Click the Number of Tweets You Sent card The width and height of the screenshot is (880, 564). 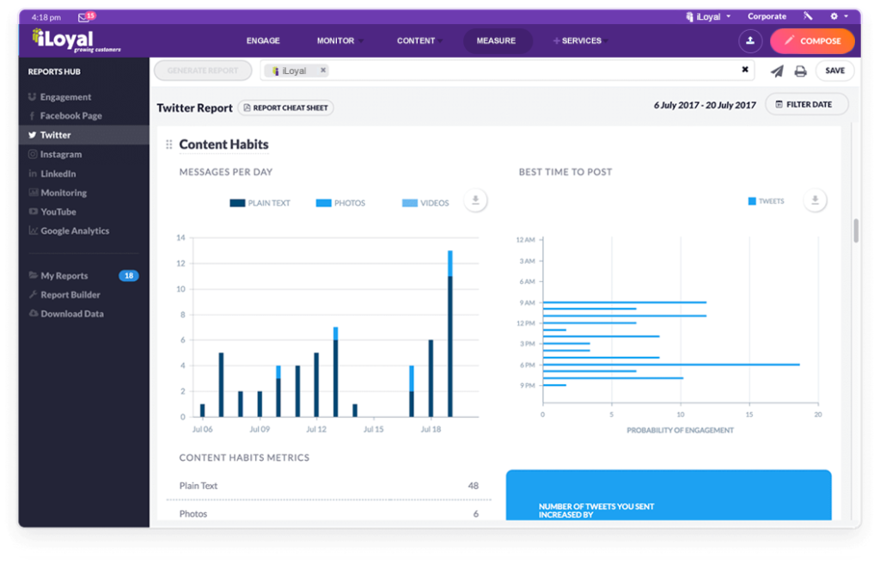pos(669,495)
